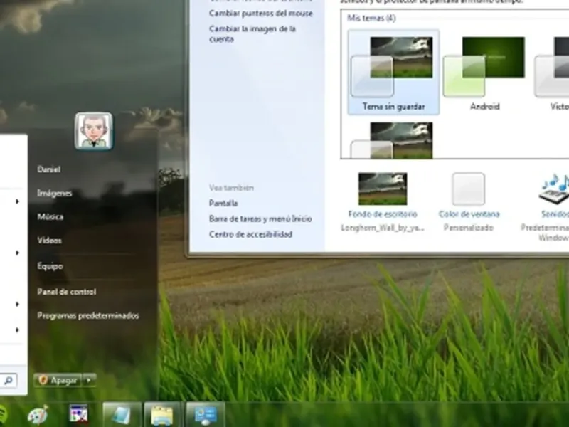
Task: Click Cambiar la imagen de la cuenta
Action: (252, 33)
